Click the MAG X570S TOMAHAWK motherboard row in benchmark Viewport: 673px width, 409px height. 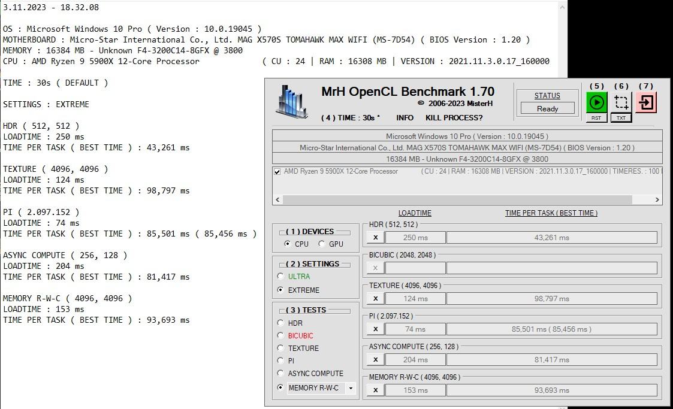coord(467,147)
